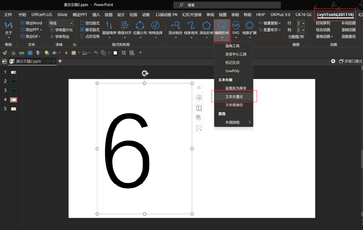This screenshot has height=230, width=363.
Task: Open the settings gear near 多窗口模式
Action: 333,61
